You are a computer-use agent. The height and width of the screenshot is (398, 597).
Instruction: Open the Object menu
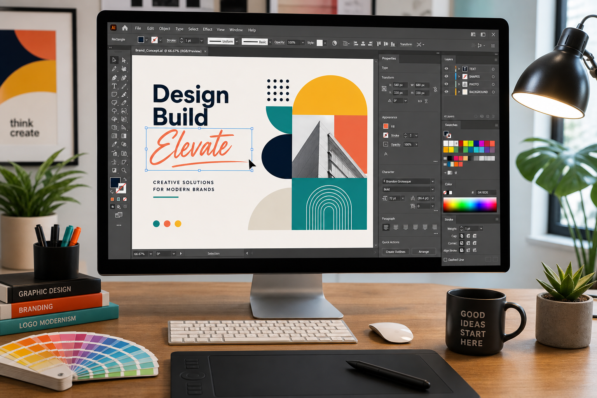tap(164, 29)
